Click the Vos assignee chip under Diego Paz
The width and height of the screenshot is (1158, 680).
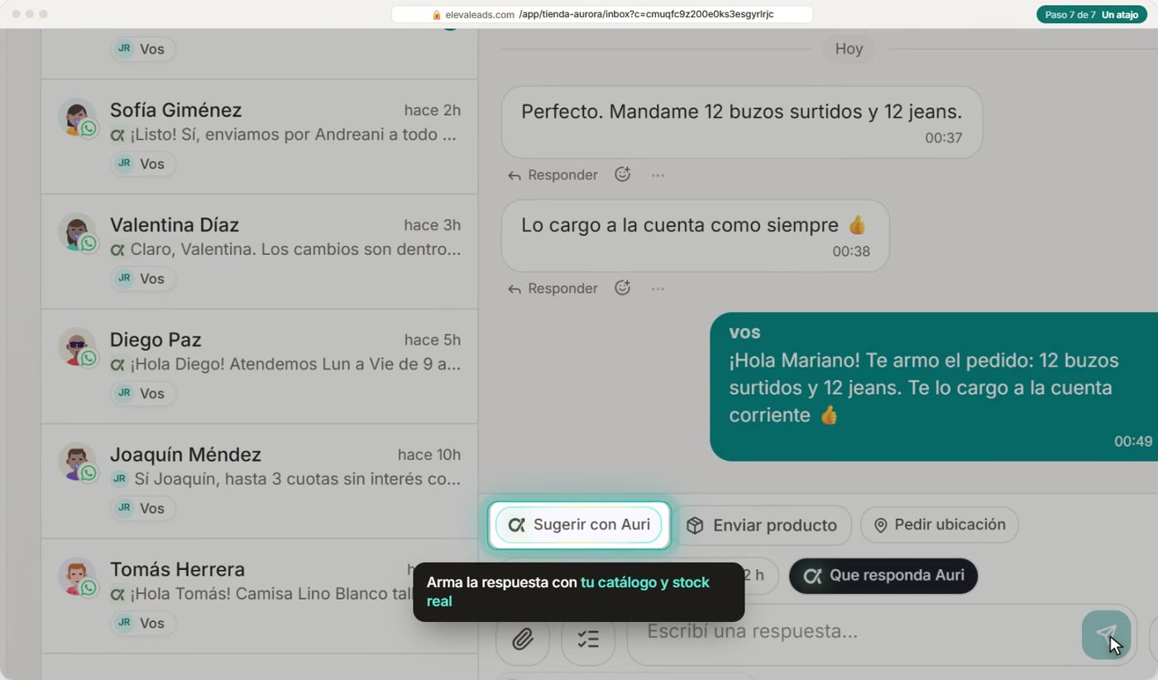tap(143, 394)
